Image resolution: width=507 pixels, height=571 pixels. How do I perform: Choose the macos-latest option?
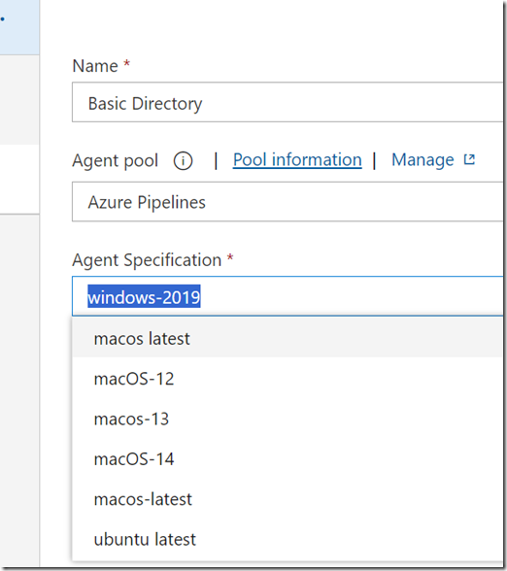click(287, 499)
